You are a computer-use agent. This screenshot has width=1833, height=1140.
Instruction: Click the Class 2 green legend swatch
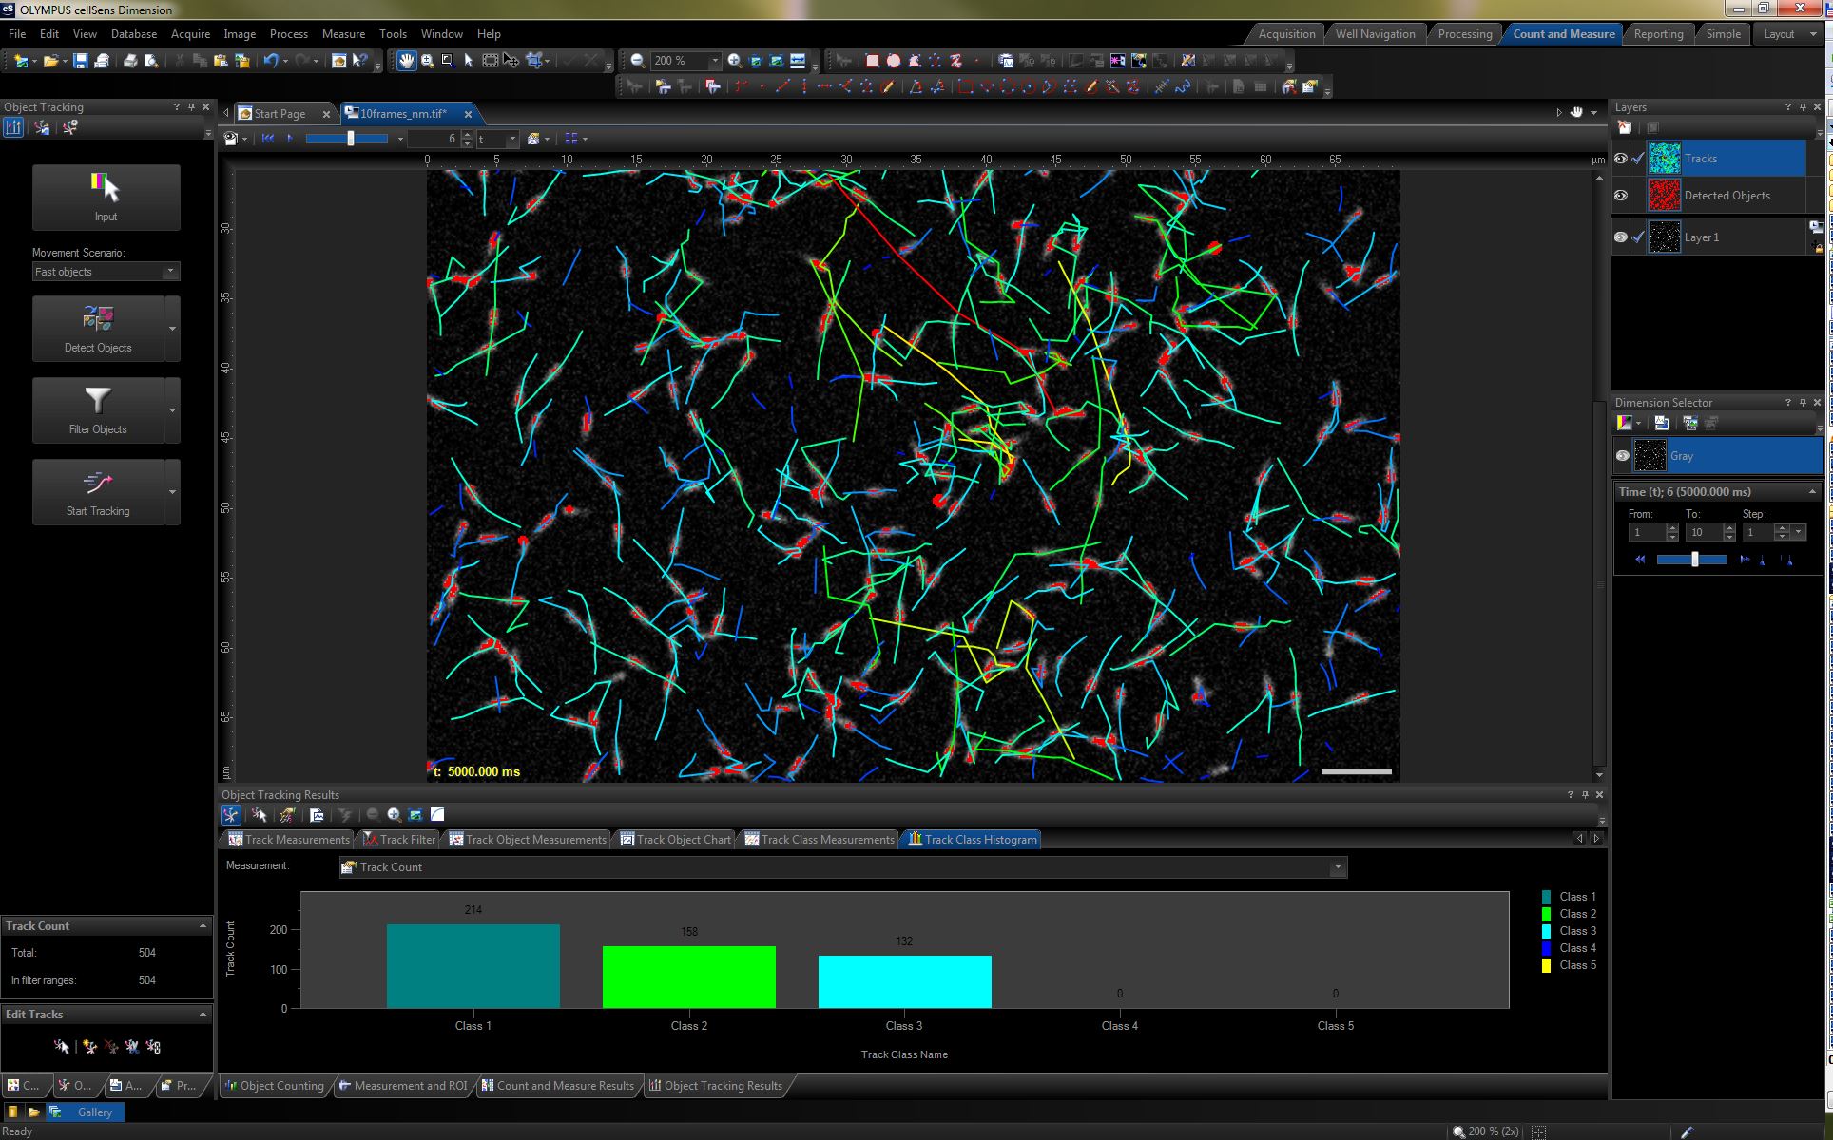coord(1546,914)
